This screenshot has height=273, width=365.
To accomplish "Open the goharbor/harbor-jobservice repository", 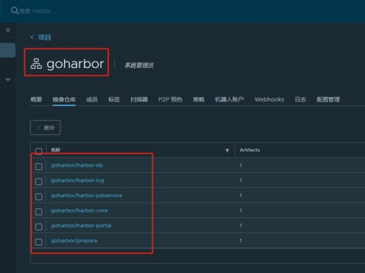I will [87, 195].
